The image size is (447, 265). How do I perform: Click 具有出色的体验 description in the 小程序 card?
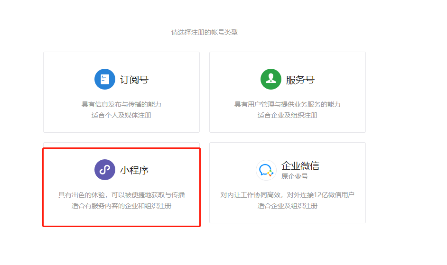coord(121,195)
